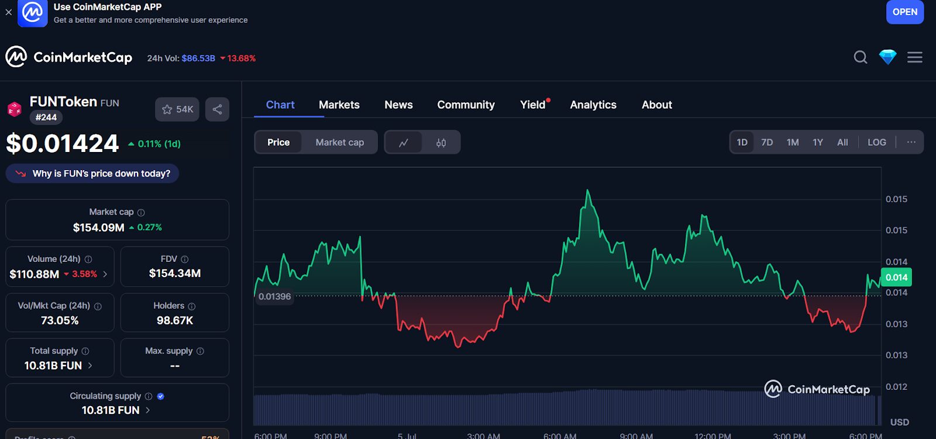
Task: Expand the Volume (24h) details arrow
Action: pos(105,274)
